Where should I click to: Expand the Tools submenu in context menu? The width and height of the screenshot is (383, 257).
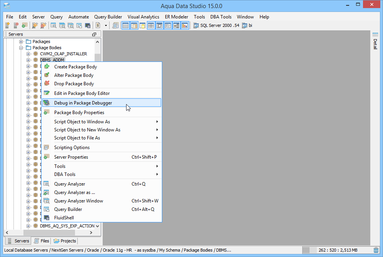click(102, 166)
